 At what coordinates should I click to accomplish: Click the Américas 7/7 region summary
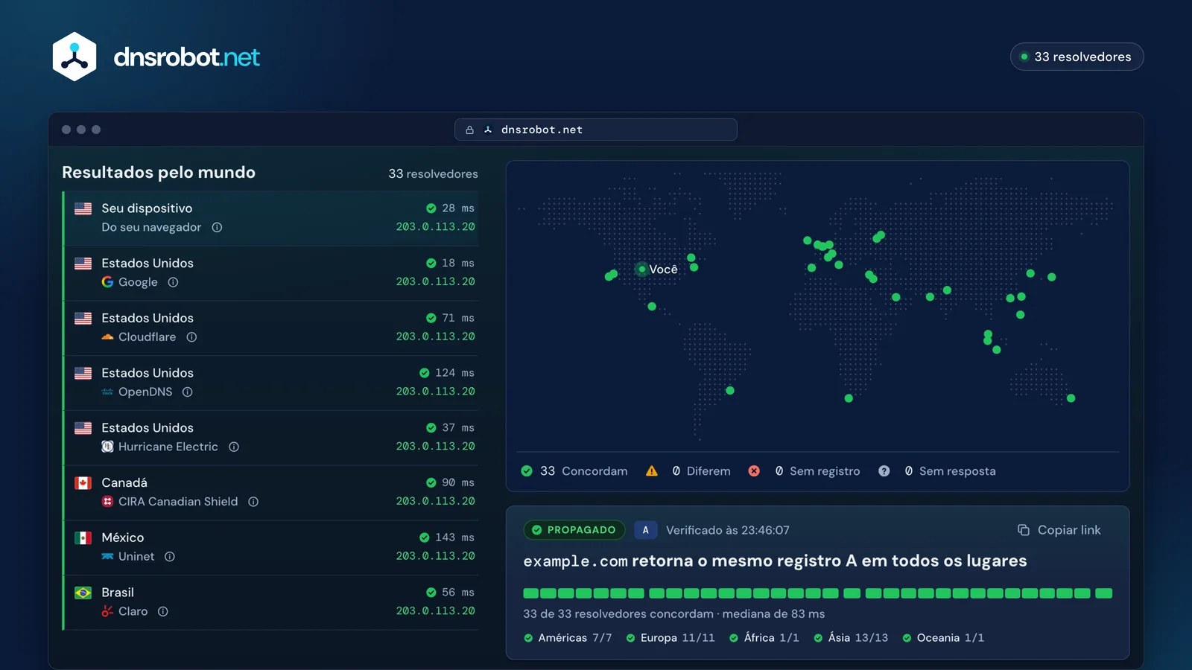(x=568, y=638)
